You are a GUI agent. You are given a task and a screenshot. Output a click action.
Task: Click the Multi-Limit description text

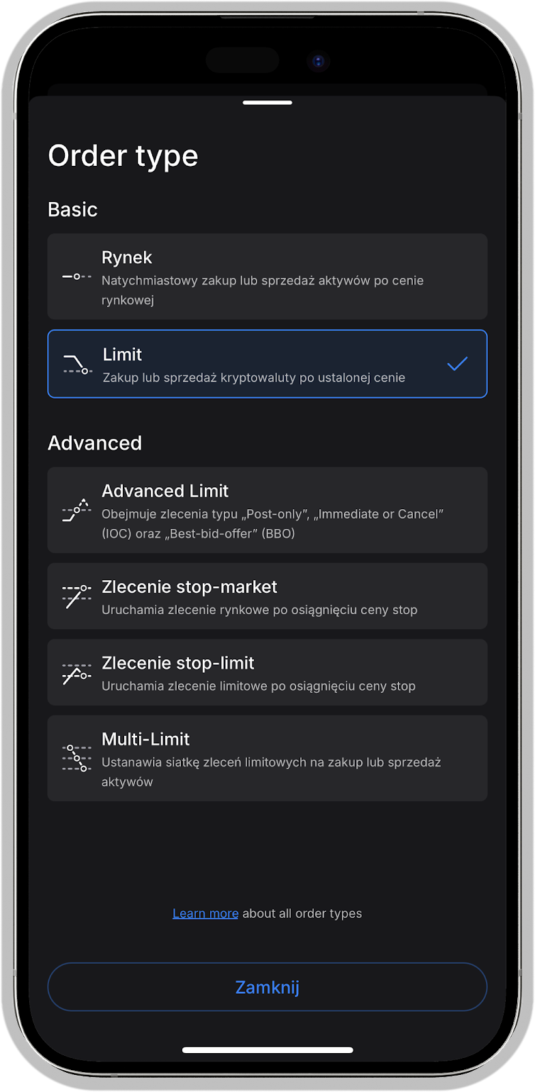271,772
